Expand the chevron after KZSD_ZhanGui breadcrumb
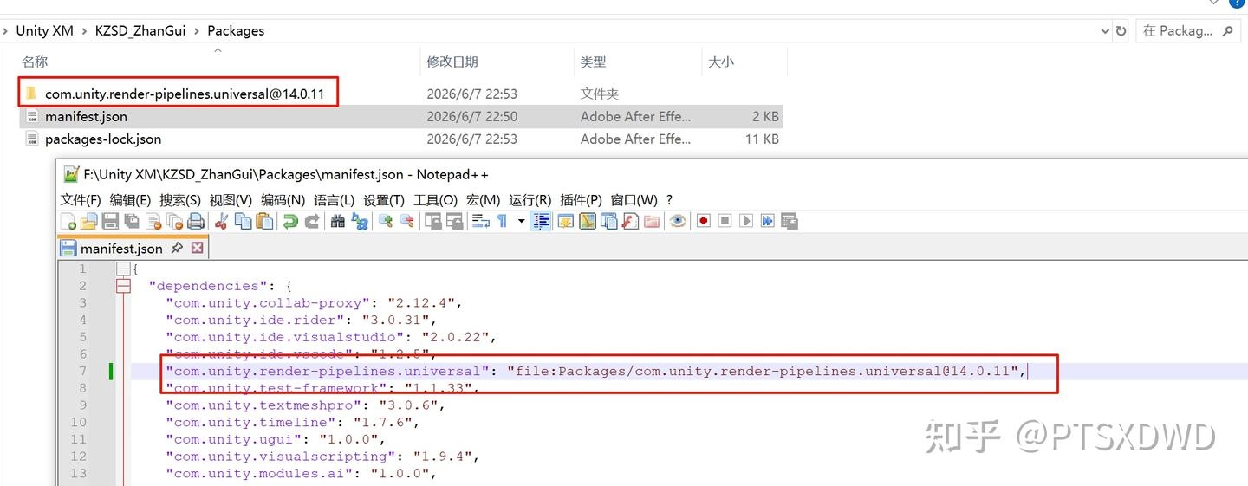Image resolution: width=1248 pixels, height=486 pixels. 198,30
